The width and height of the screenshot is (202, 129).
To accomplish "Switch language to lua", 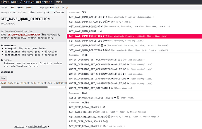I will [x=57, y=8].
